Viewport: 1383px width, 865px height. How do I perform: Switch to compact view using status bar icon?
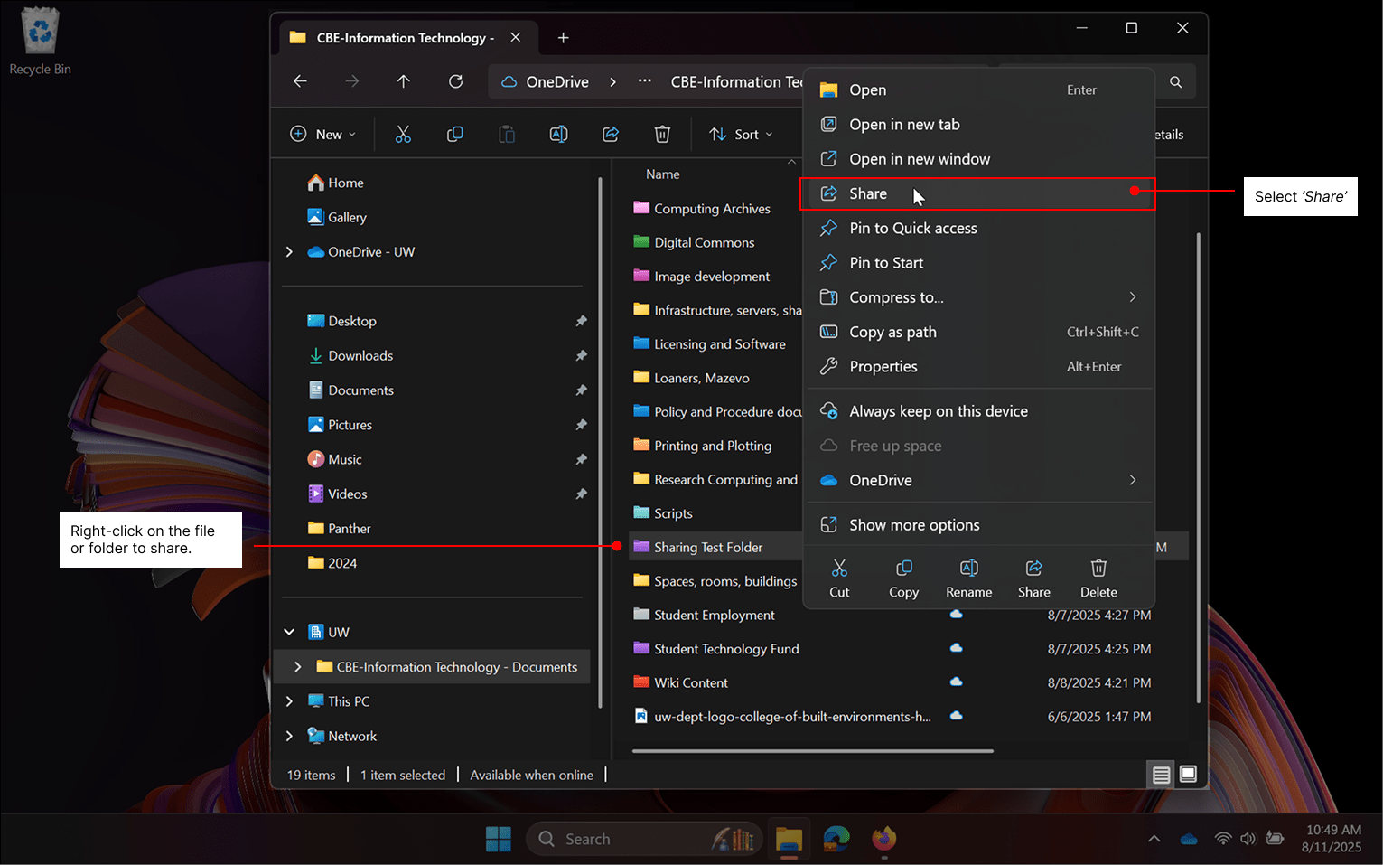click(x=1161, y=774)
